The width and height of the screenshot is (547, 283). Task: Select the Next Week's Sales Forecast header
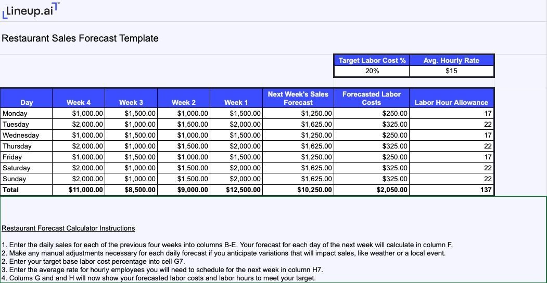tap(298, 98)
